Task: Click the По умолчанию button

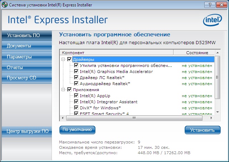Action: click(x=77, y=130)
